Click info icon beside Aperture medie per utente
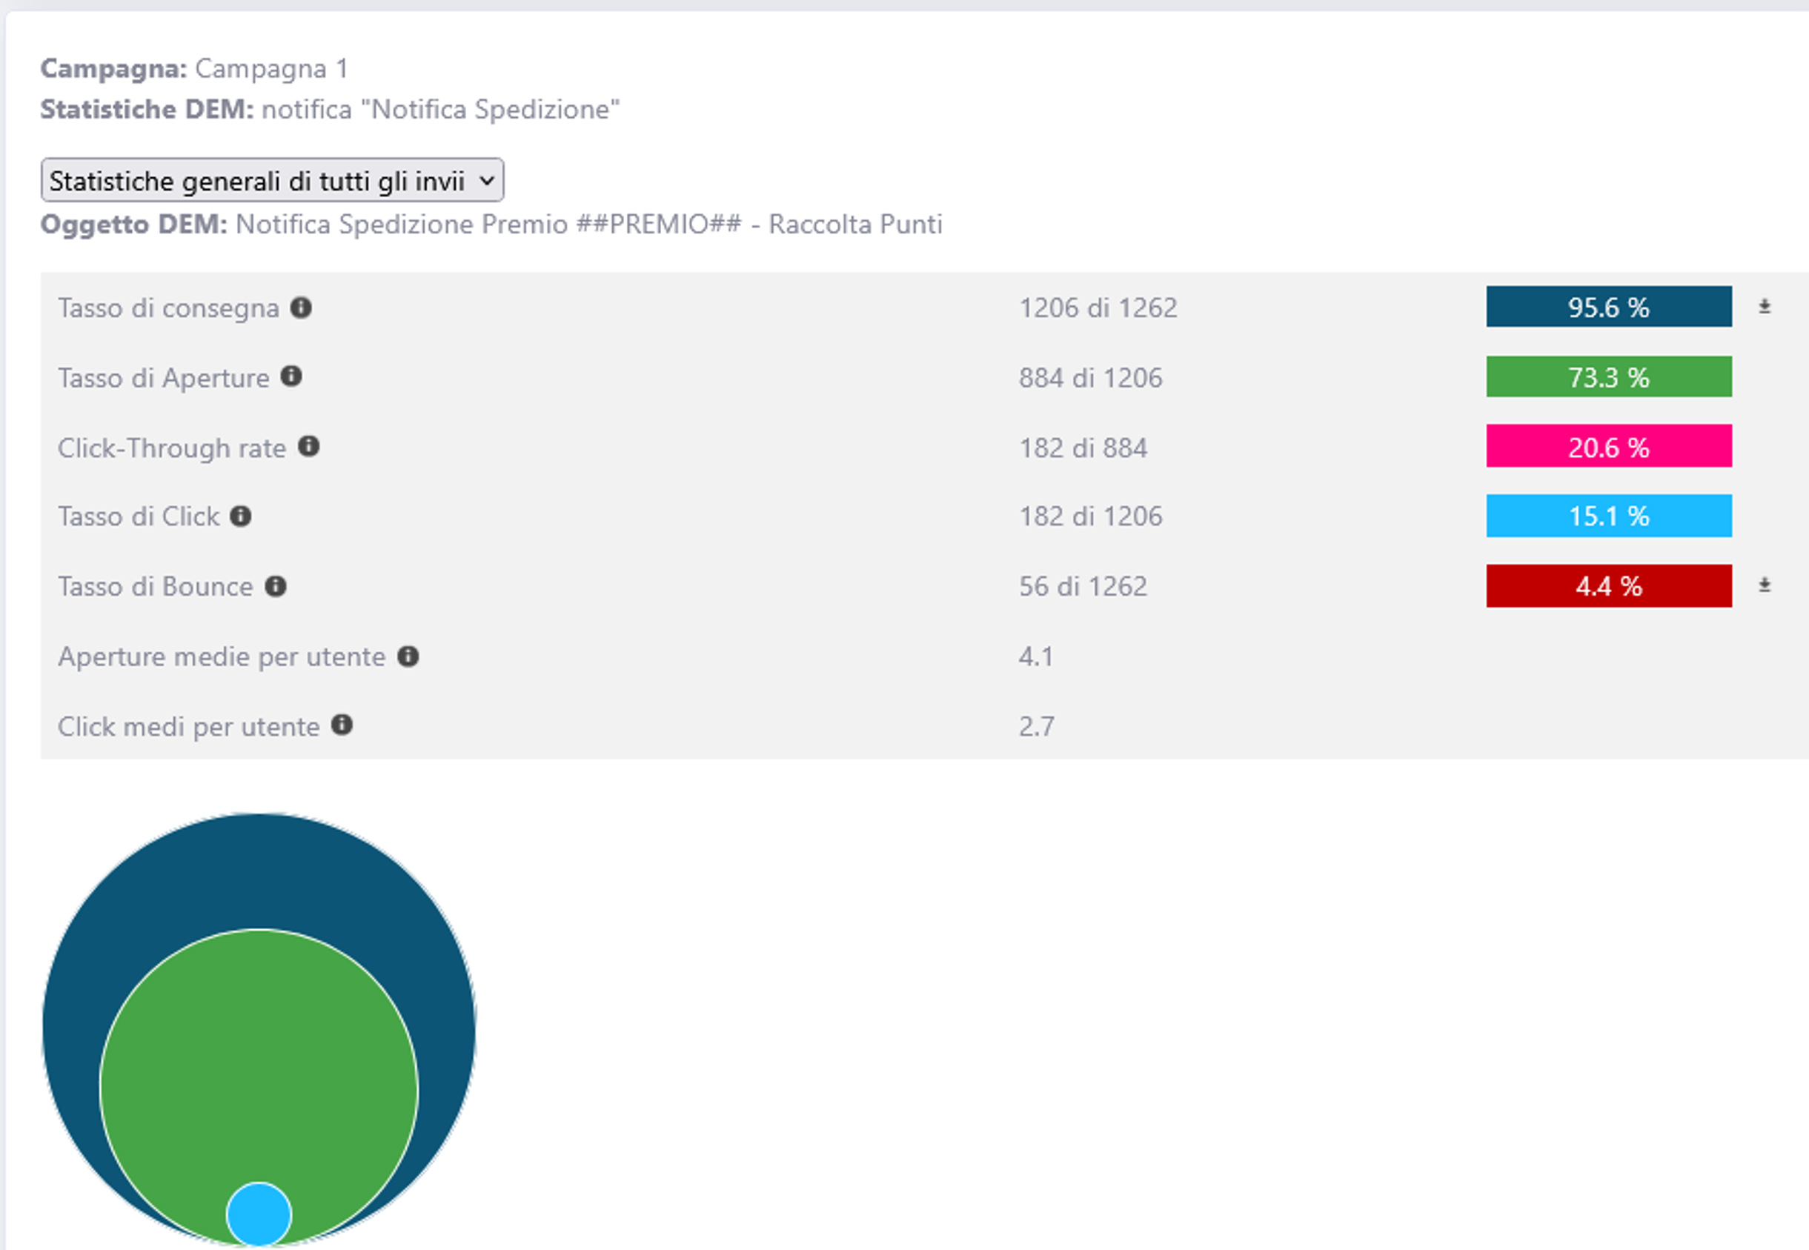The height and width of the screenshot is (1250, 1809). [x=408, y=656]
